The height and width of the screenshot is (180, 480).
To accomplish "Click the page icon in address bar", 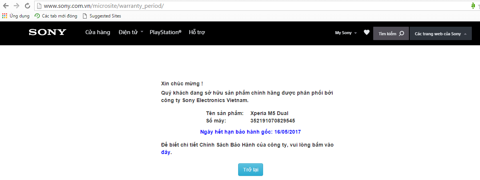I will click(39, 6).
